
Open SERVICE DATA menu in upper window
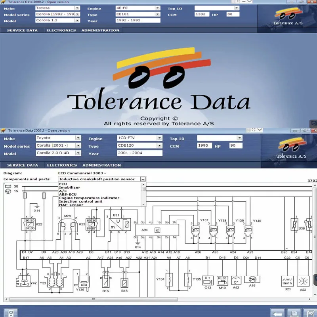tap(22, 31)
